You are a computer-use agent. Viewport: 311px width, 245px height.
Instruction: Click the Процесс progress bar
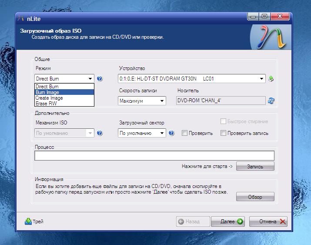pos(154,155)
